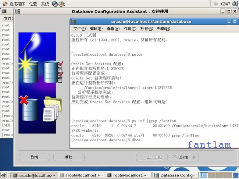Open 文件 menu in background root terminal
Image resolution: width=239 pixels, height=179 pixels.
[8, 19]
